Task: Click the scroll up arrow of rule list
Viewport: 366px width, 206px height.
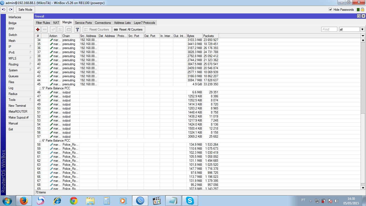Action: [363, 40]
